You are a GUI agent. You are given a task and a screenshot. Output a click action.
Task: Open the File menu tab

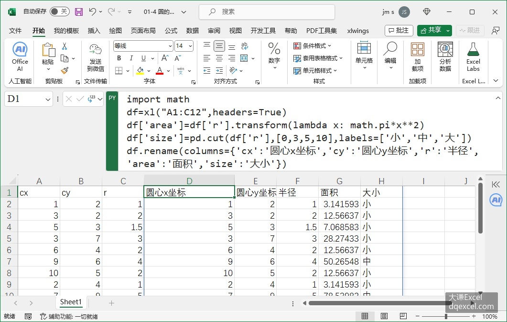click(15, 31)
